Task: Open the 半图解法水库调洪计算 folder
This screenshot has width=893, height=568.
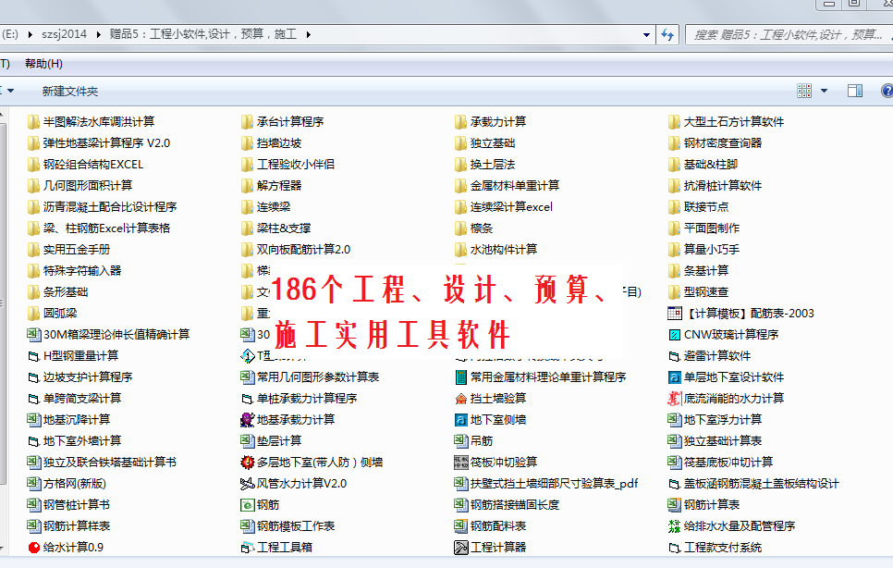Action: pos(98,122)
